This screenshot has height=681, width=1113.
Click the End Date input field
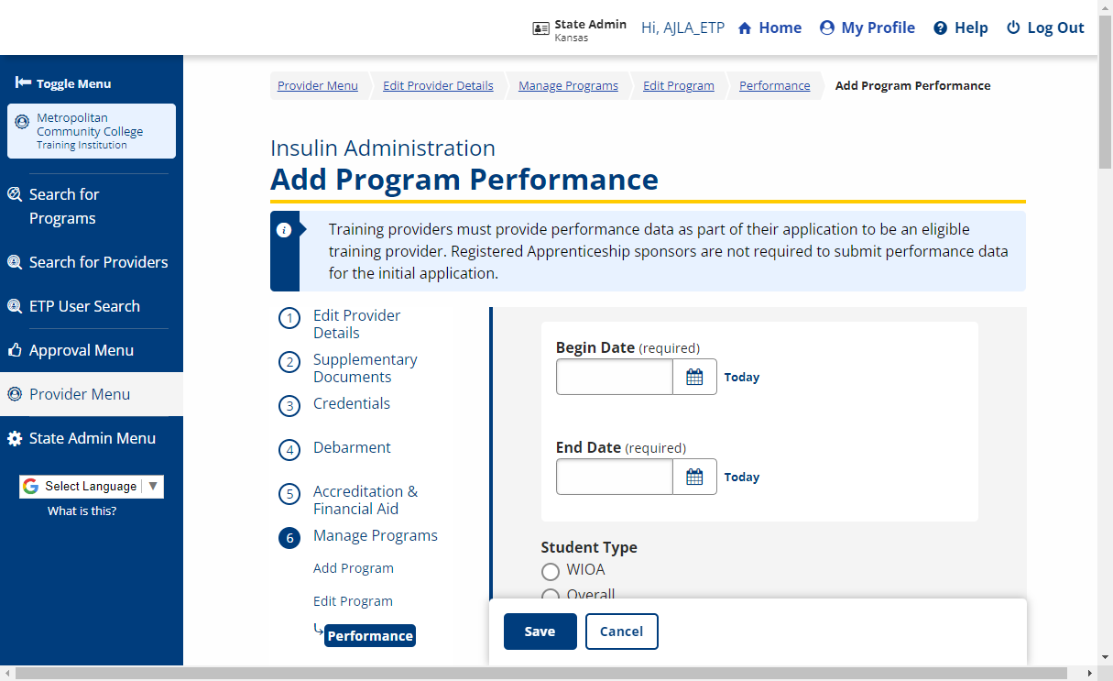615,477
